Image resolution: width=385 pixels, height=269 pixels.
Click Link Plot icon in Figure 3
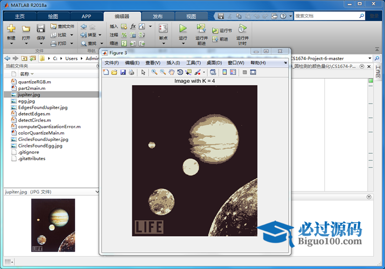(213, 72)
